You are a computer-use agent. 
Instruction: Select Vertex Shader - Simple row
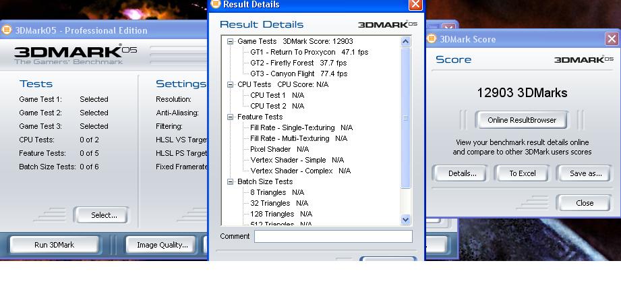[297, 160]
